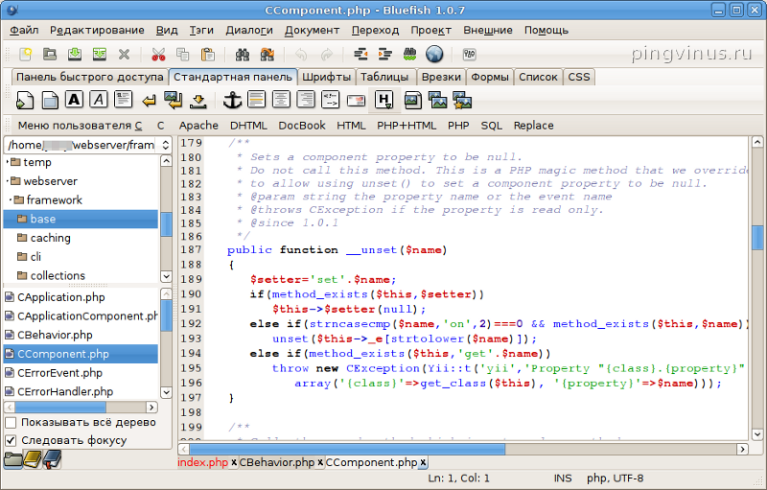Insert HTML comment with the comment icon

tap(330, 100)
